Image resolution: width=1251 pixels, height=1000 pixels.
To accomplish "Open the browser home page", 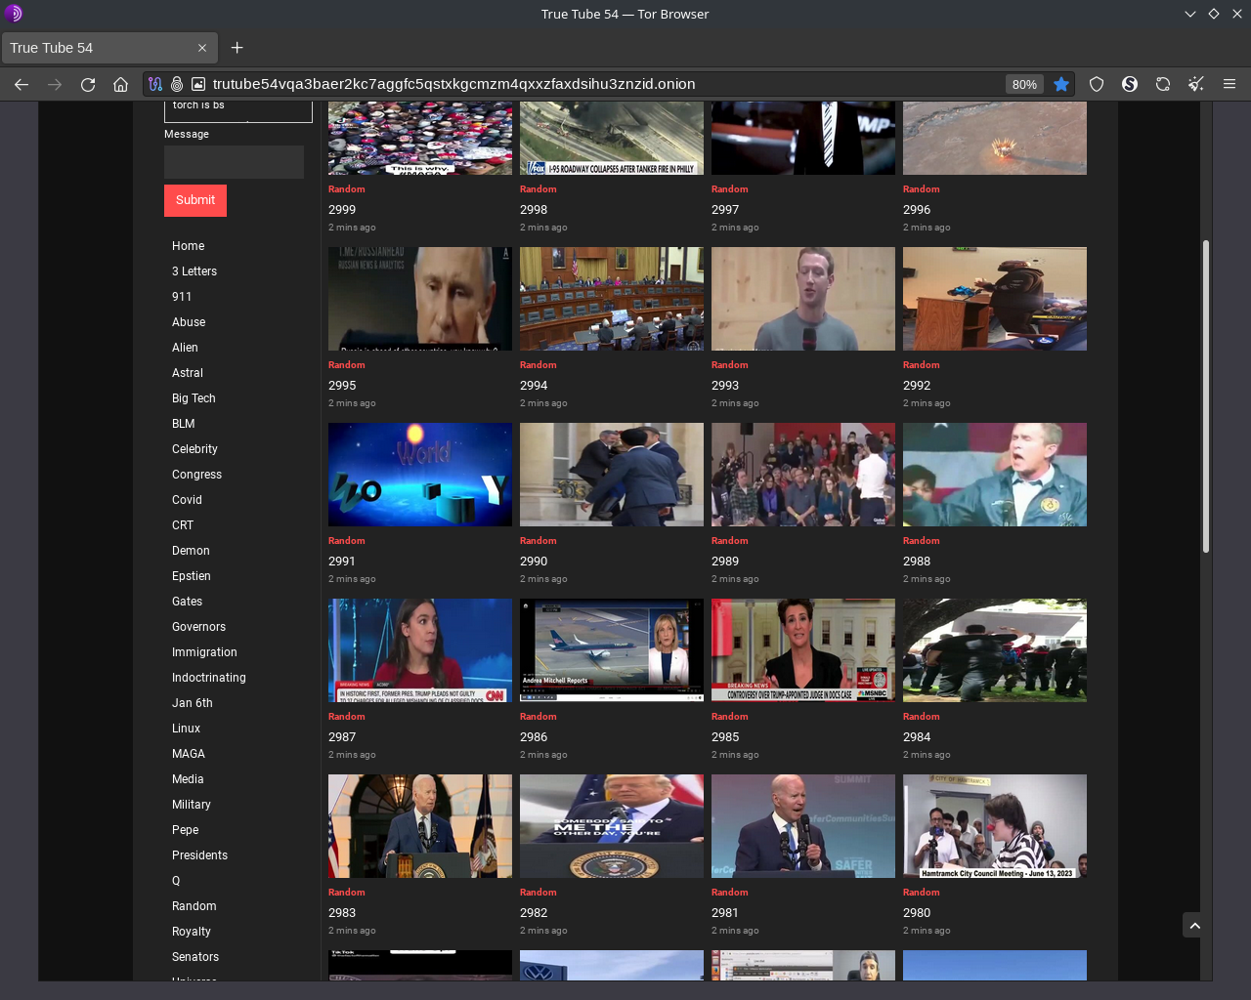I will (121, 84).
